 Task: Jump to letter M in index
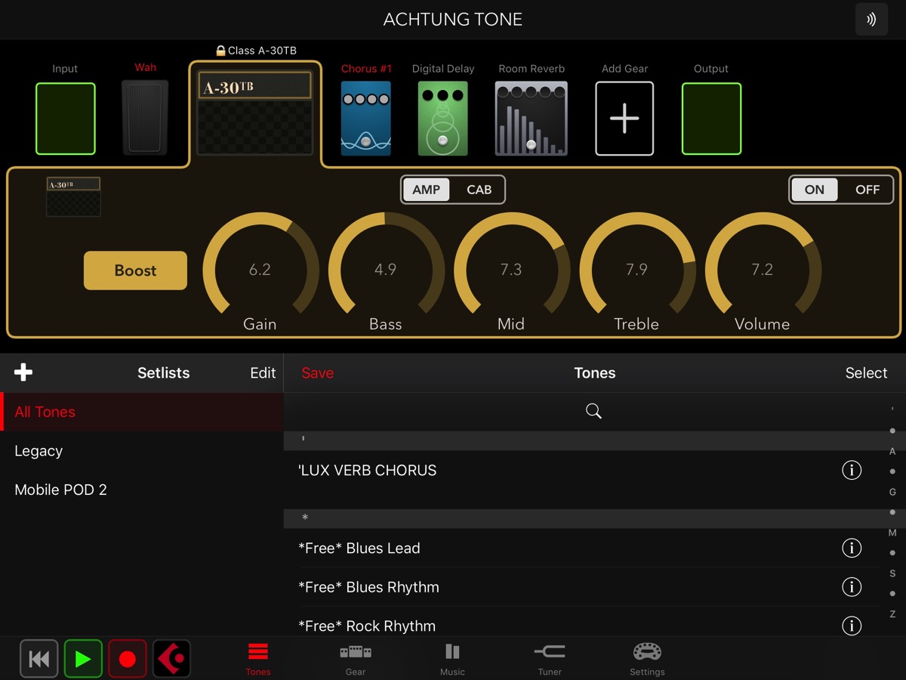(892, 533)
